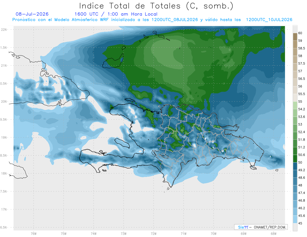Select the brown legend swatch between 59 and 60
The width and height of the screenshot is (307, 237).
click(295, 37)
